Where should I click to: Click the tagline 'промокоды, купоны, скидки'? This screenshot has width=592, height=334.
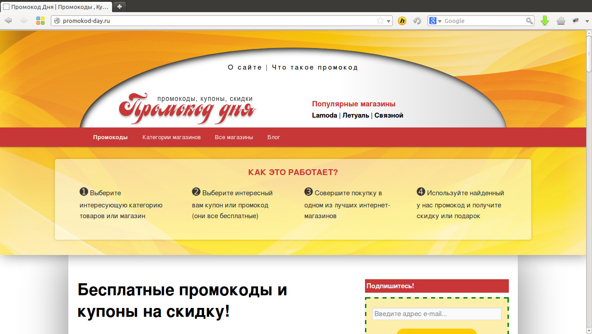tap(205, 99)
